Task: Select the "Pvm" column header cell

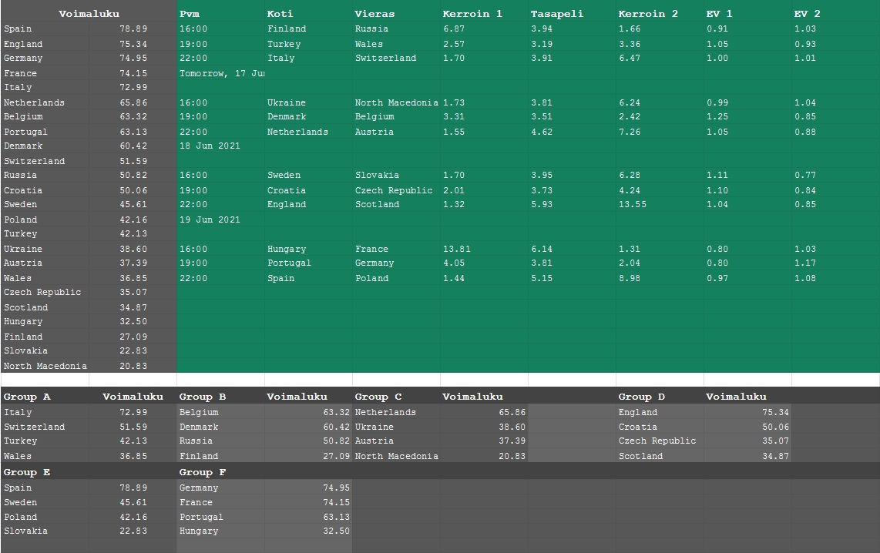Action: (189, 14)
